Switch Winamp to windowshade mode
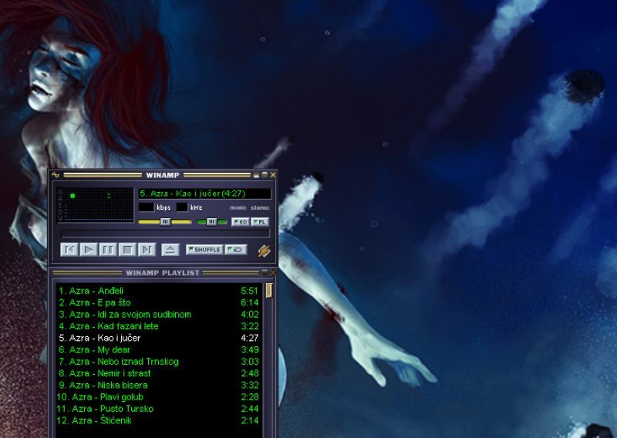The width and height of the screenshot is (617, 438). [x=265, y=175]
